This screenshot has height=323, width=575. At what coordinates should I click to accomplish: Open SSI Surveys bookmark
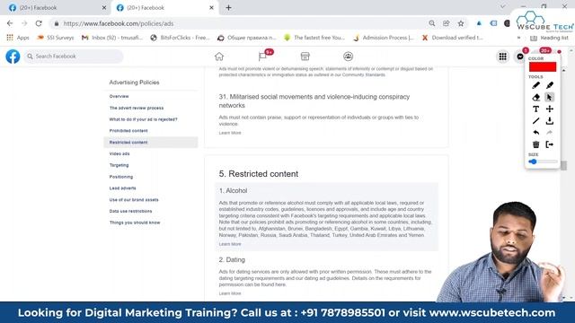[x=56, y=38]
